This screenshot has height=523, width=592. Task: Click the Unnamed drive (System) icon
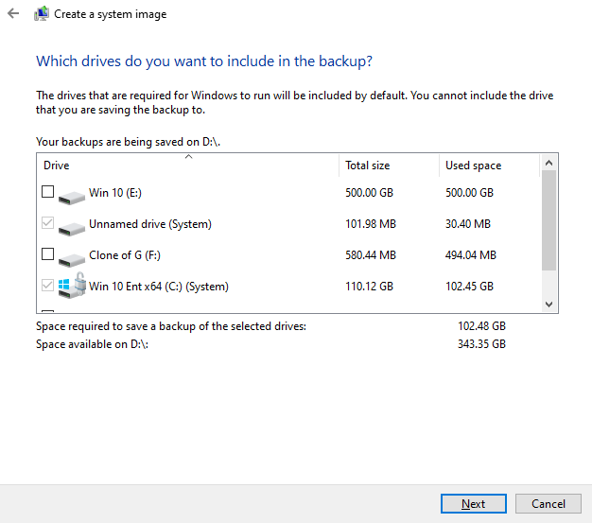(71, 227)
